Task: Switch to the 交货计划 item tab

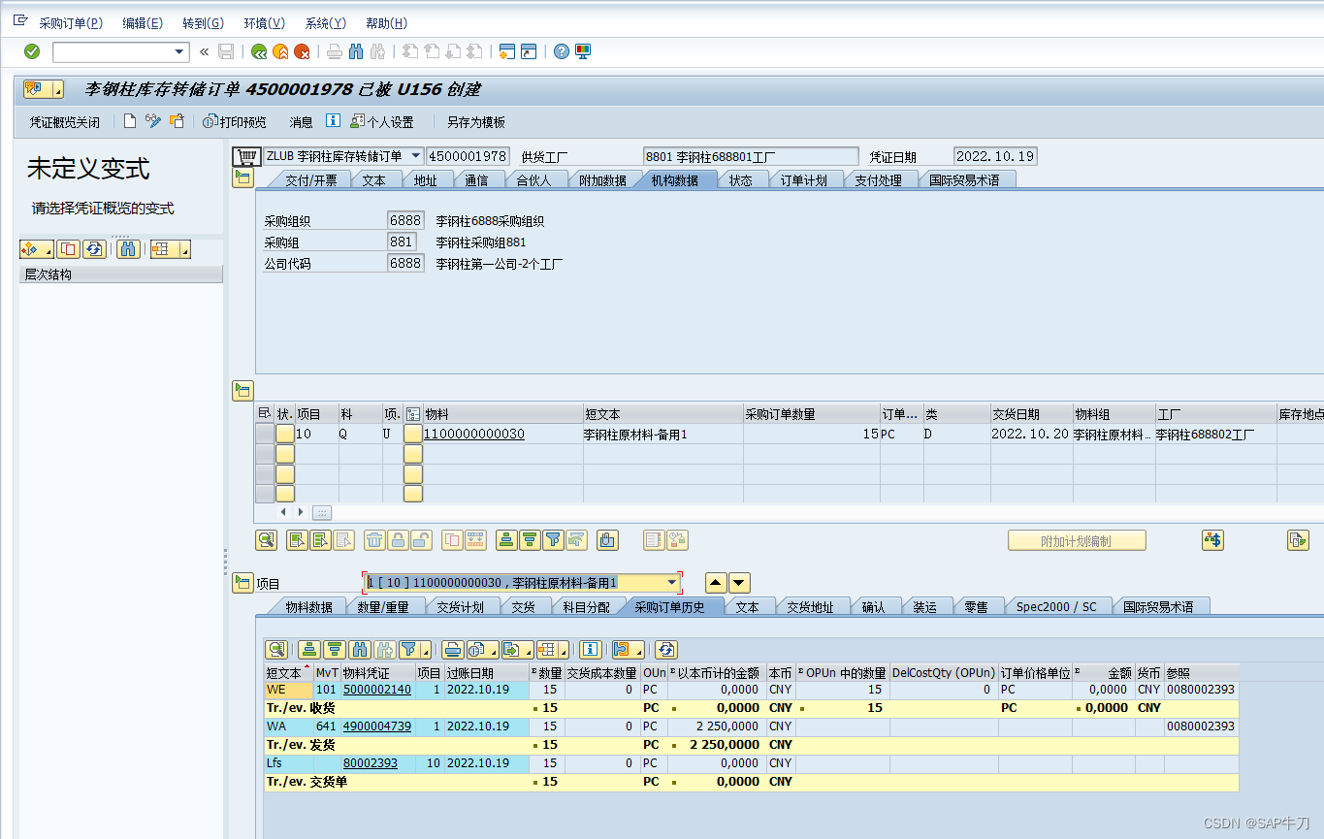Action: click(460, 607)
